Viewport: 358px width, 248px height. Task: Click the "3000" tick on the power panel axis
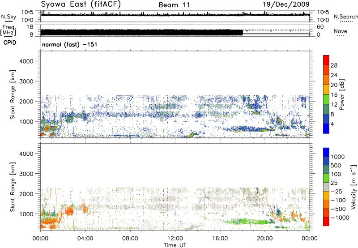pos(26,81)
